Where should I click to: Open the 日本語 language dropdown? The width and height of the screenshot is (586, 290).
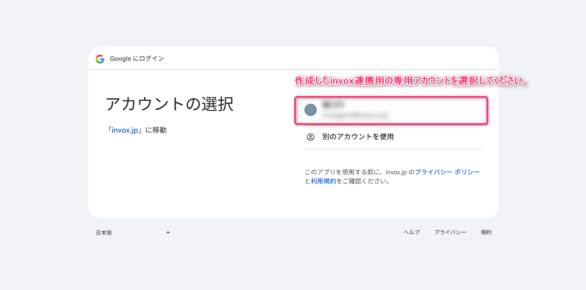click(x=133, y=233)
